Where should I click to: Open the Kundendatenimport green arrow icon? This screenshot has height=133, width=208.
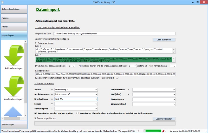14,87
